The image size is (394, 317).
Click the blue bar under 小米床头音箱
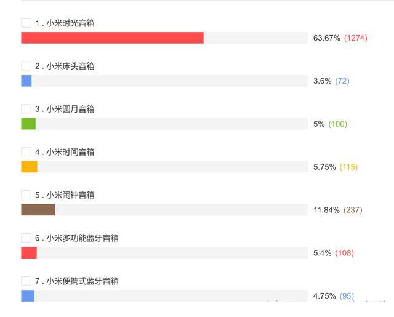click(x=26, y=81)
